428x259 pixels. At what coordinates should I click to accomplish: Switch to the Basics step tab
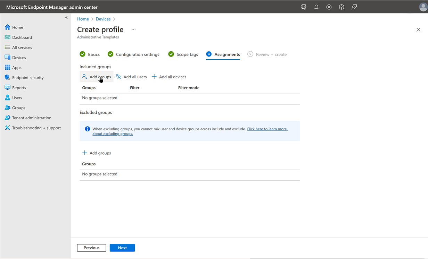[x=90, y=54]
